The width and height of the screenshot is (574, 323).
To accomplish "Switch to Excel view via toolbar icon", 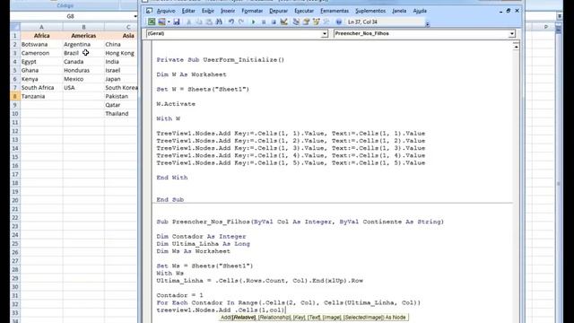I will tap(152, 22).
